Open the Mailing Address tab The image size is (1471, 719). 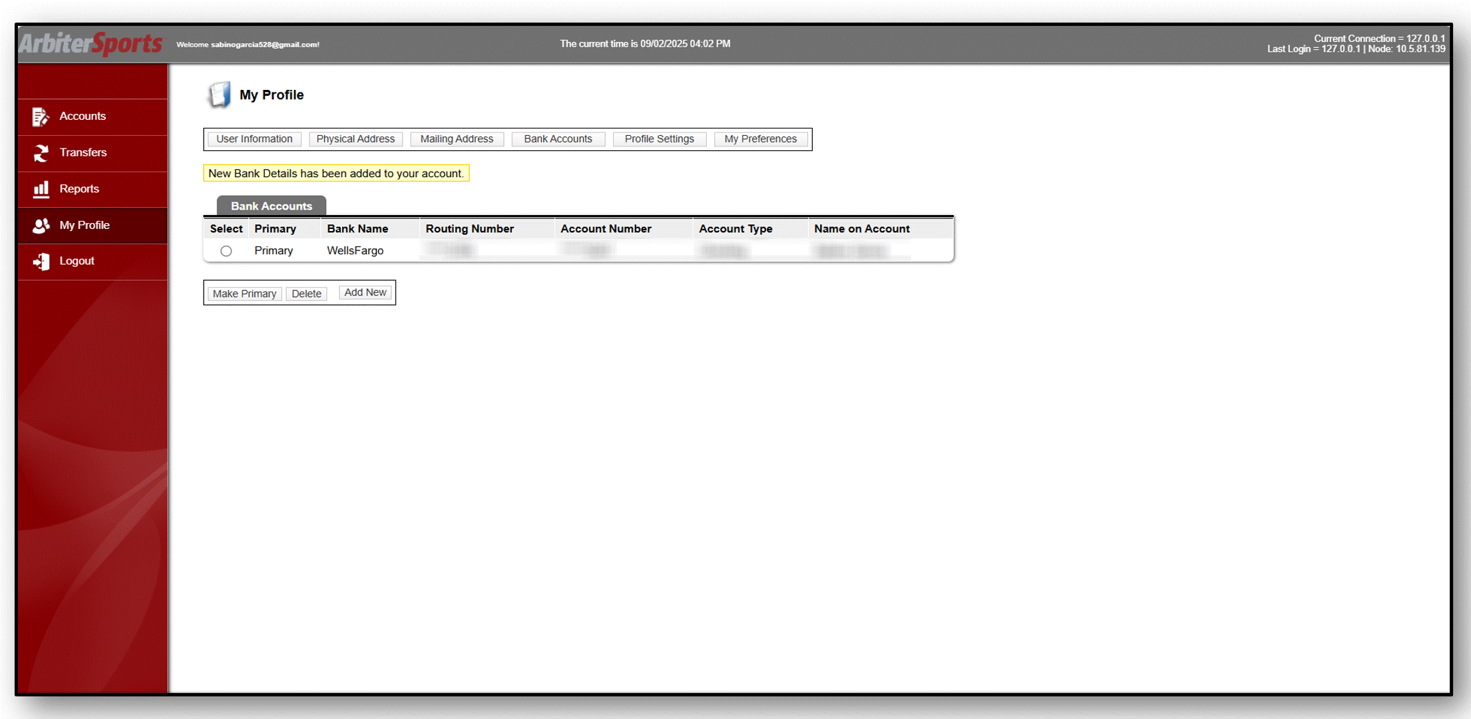tap(457, 139)
